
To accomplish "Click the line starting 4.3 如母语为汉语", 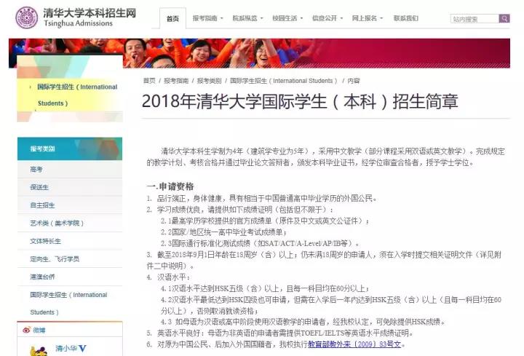I will (x=303, y=322).
